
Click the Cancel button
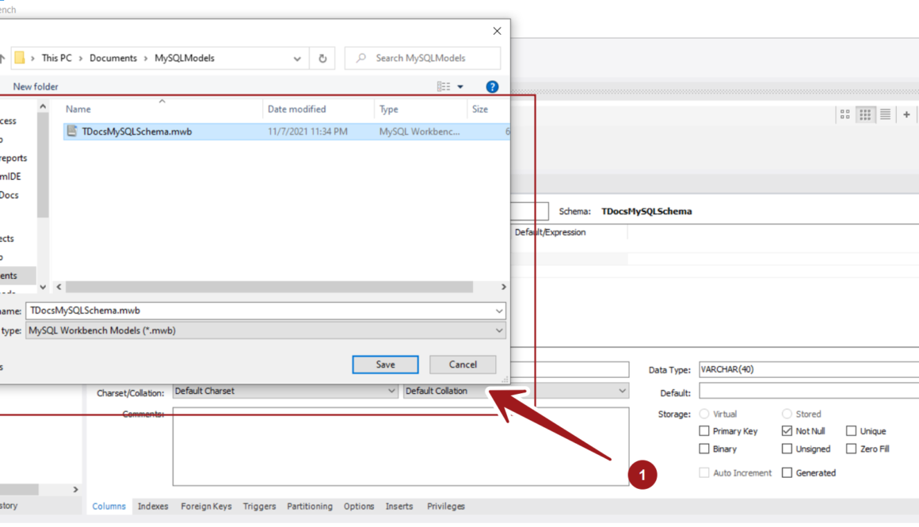click(x=463, y=365)
